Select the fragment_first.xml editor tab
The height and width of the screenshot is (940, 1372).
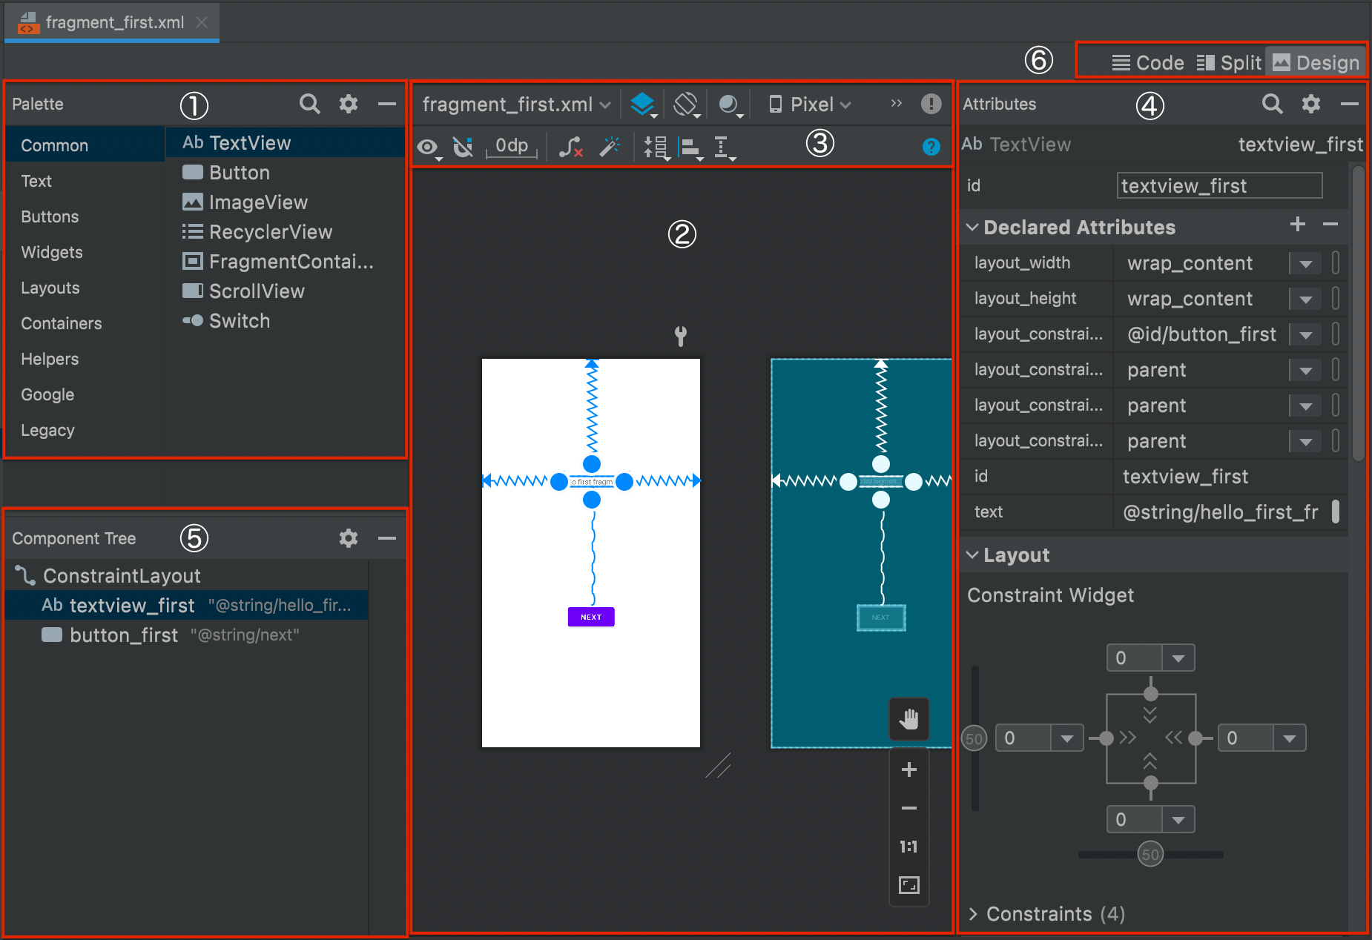pos(112,22)
